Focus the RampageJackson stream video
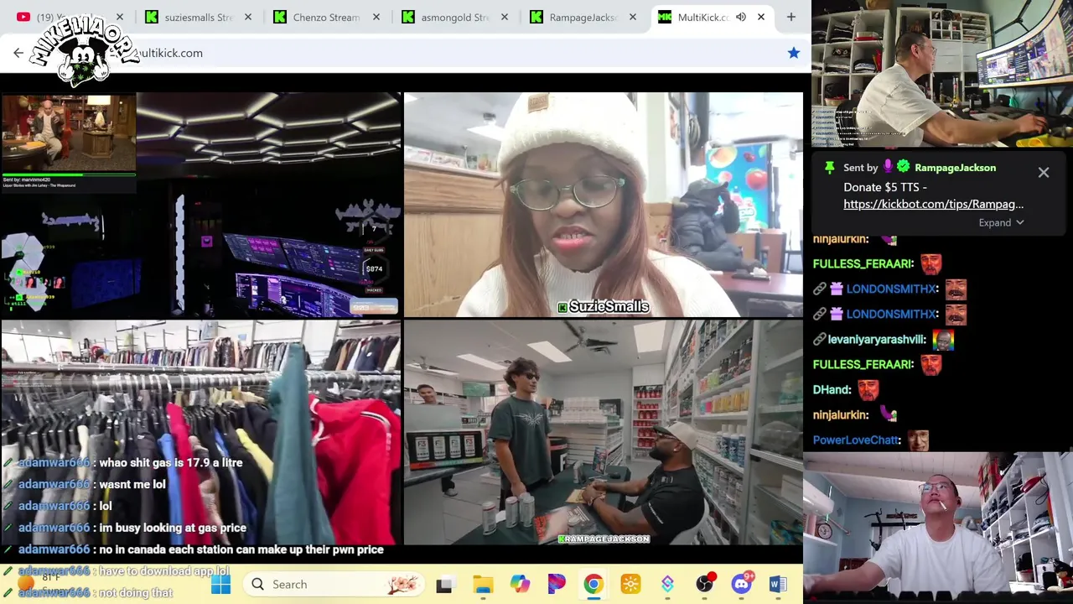The width and height of the screenshot is (1073, 604). (603, 432)
